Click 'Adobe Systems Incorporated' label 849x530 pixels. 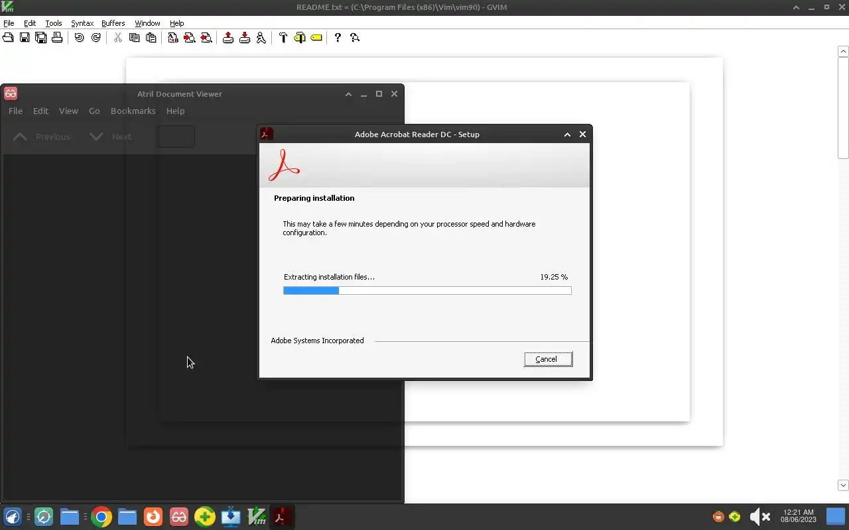click(x=317, y=341)
